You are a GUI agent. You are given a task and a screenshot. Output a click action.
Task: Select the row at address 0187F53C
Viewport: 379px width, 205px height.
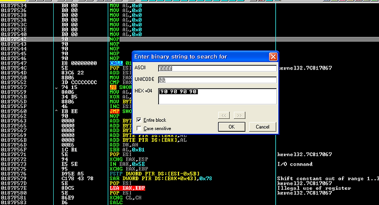[189, 25]
